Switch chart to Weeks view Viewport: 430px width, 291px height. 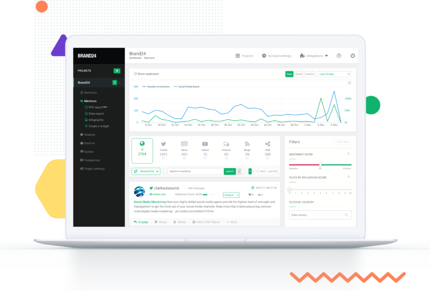[299, 74]
